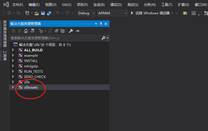Click the navigate backward toolbar icon
The image size is (208, 131).
coord(9,13)
